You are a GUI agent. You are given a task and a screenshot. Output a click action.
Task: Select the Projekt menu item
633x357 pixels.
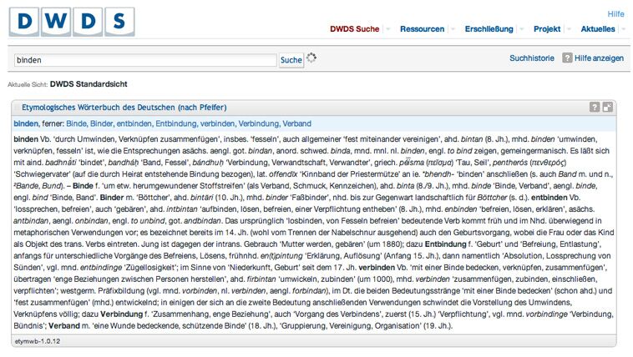(x=546, y=29)
